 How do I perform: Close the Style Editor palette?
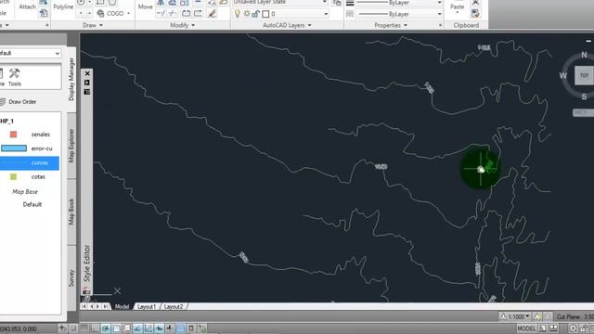87,73
